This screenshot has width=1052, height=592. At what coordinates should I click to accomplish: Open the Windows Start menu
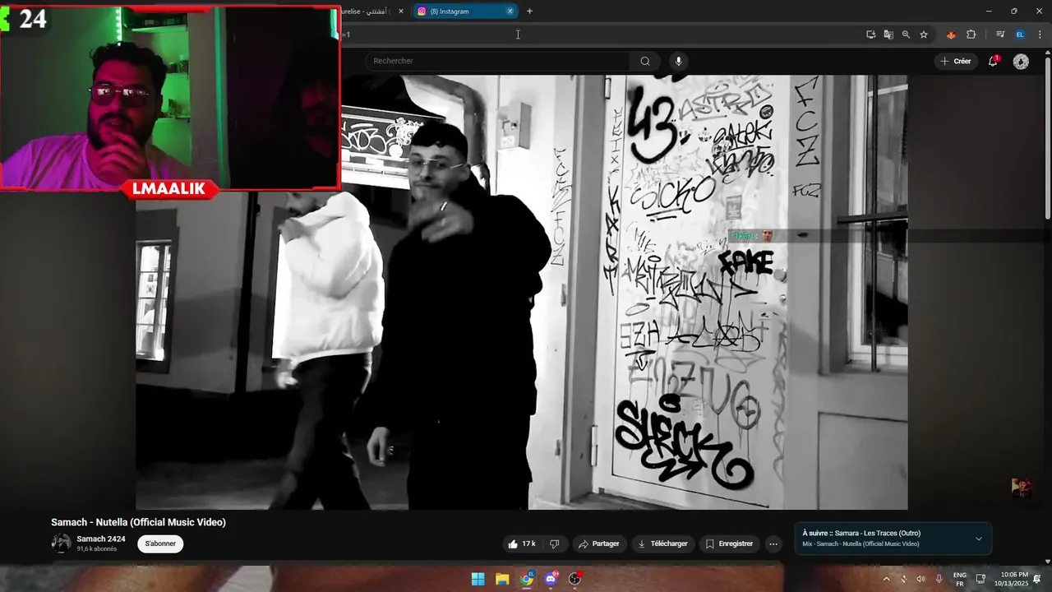pyautogui.click(x=478, y=579)
